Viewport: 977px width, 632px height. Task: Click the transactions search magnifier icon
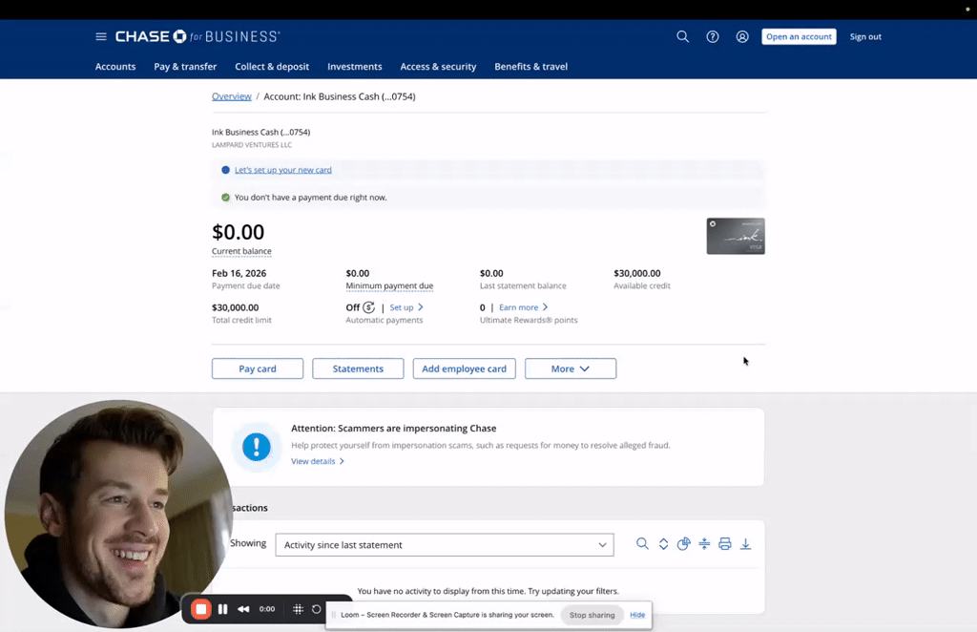(642, 544)
